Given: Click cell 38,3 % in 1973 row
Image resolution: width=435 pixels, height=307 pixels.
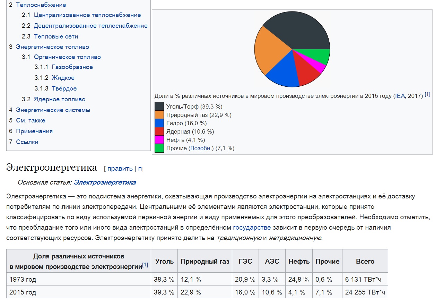Looking at the screenshot, I should [x=164, y=279].
